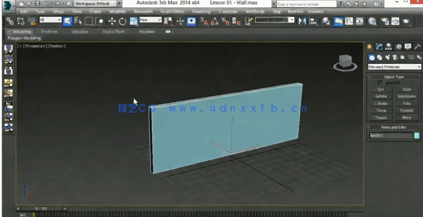
Task: Open Select by Name list icon
Action: (78, 21)
